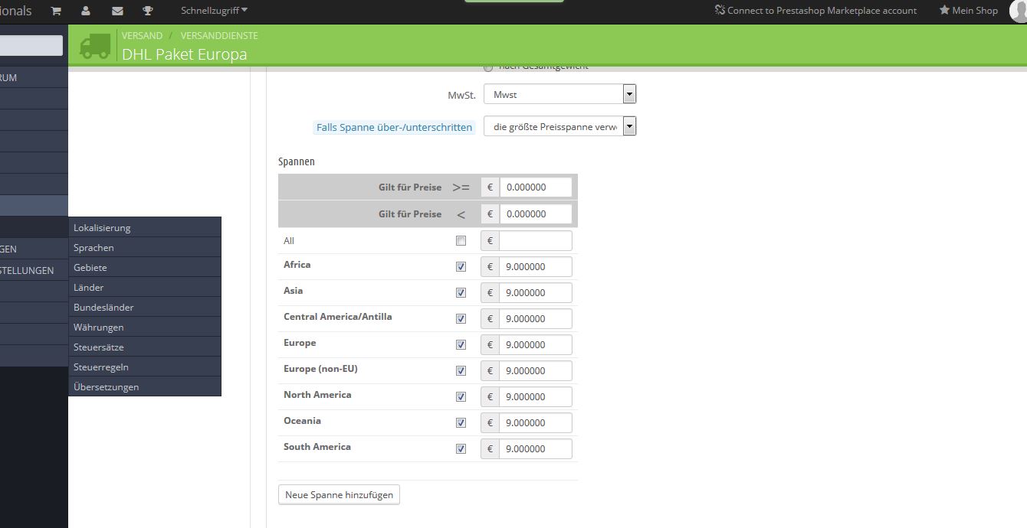Click the delivery truck icon in the header
Viewport: 1027px width, 528px height.
point(95,47)
